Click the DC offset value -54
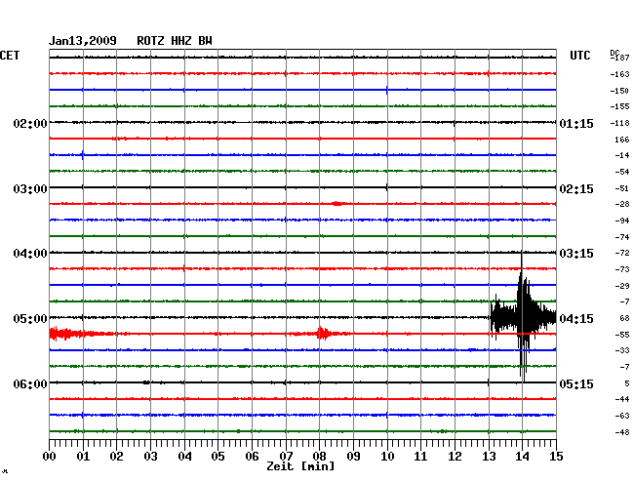 (622, 172)
